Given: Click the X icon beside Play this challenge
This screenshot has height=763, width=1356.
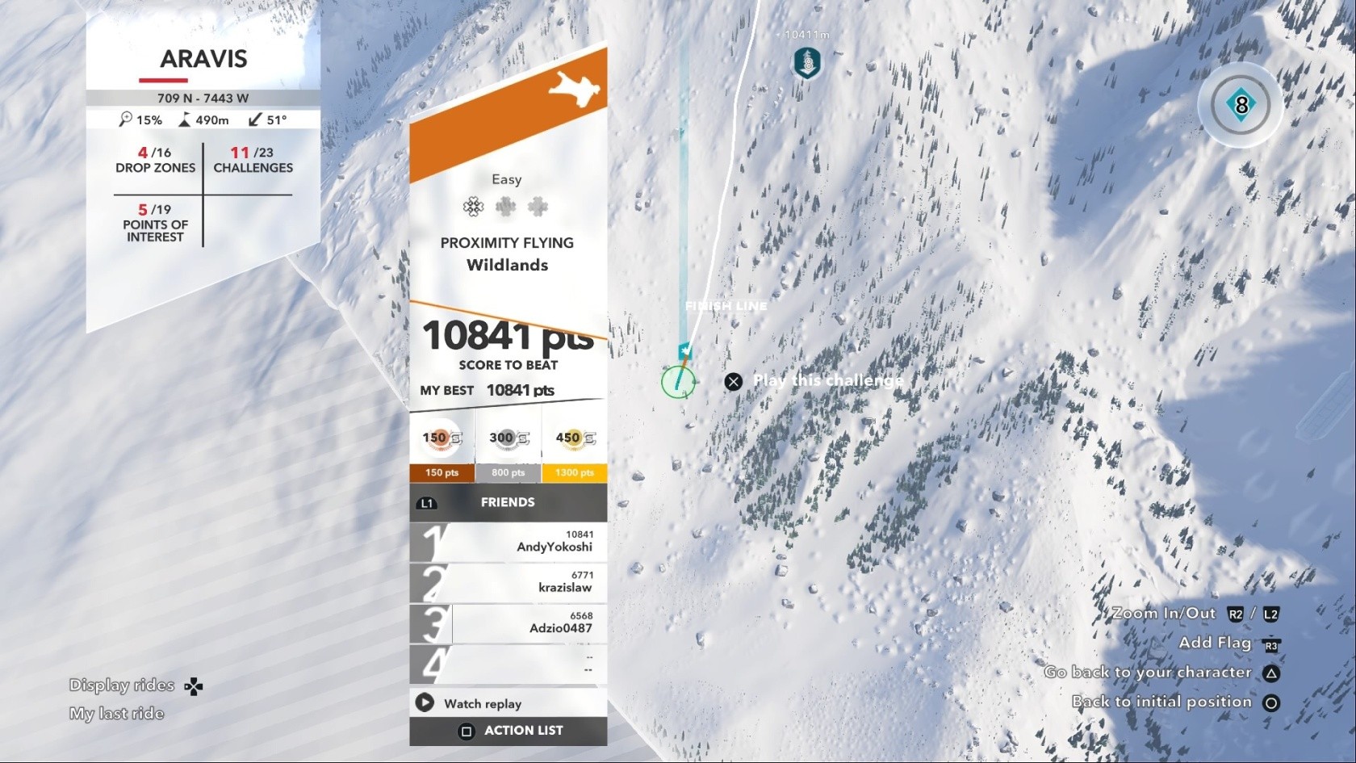Looking at the screenshot, I should [x=733, y=382].
